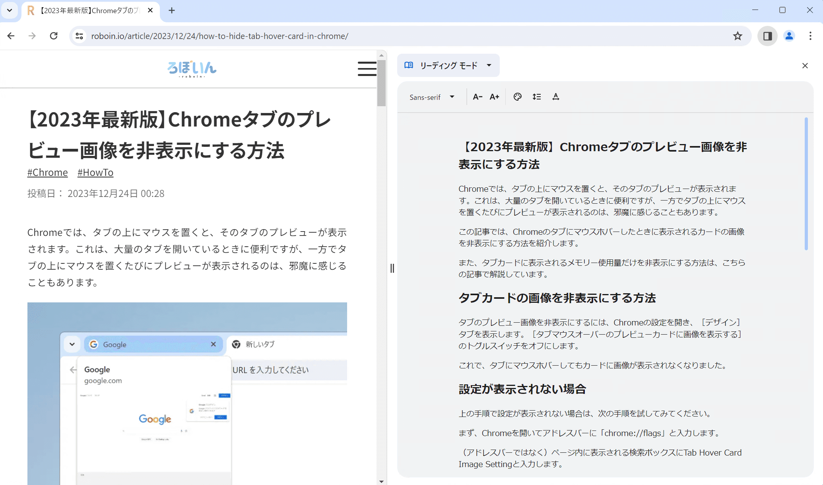The width and height of the screenshot is (823, 485).
Task: Open the line spacing options
Action: point(536,97)
